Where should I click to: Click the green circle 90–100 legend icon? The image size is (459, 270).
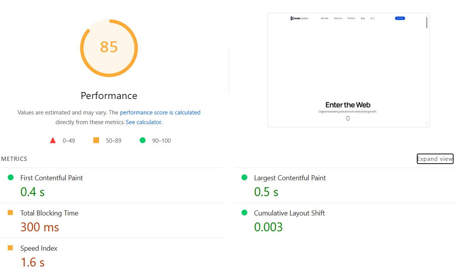tap(142, 140)
